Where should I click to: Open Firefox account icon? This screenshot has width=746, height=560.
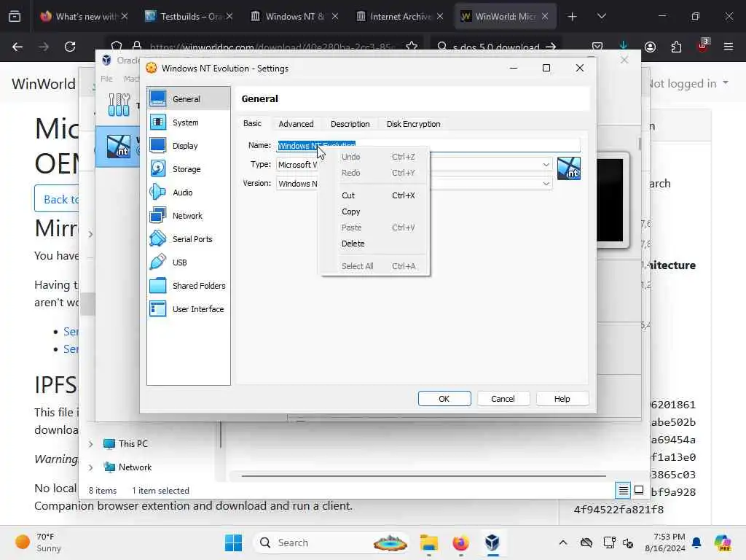click(x=650, y=47)
